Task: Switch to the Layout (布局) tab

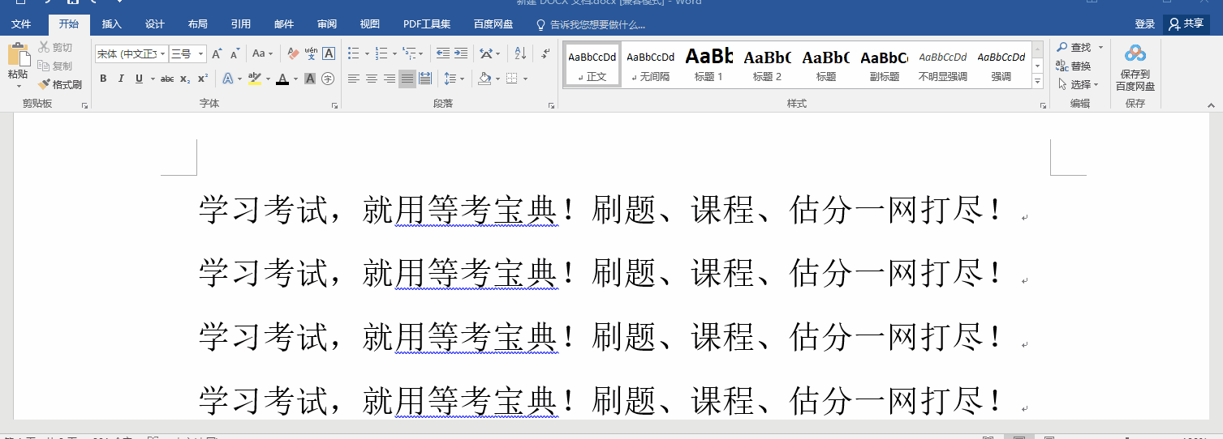Action: tap(197, 24)
